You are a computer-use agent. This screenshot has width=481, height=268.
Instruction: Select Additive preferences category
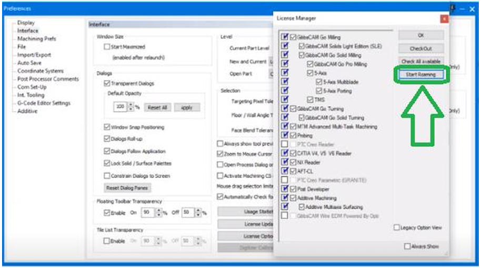pyautogui.click(x=27, y=111)
